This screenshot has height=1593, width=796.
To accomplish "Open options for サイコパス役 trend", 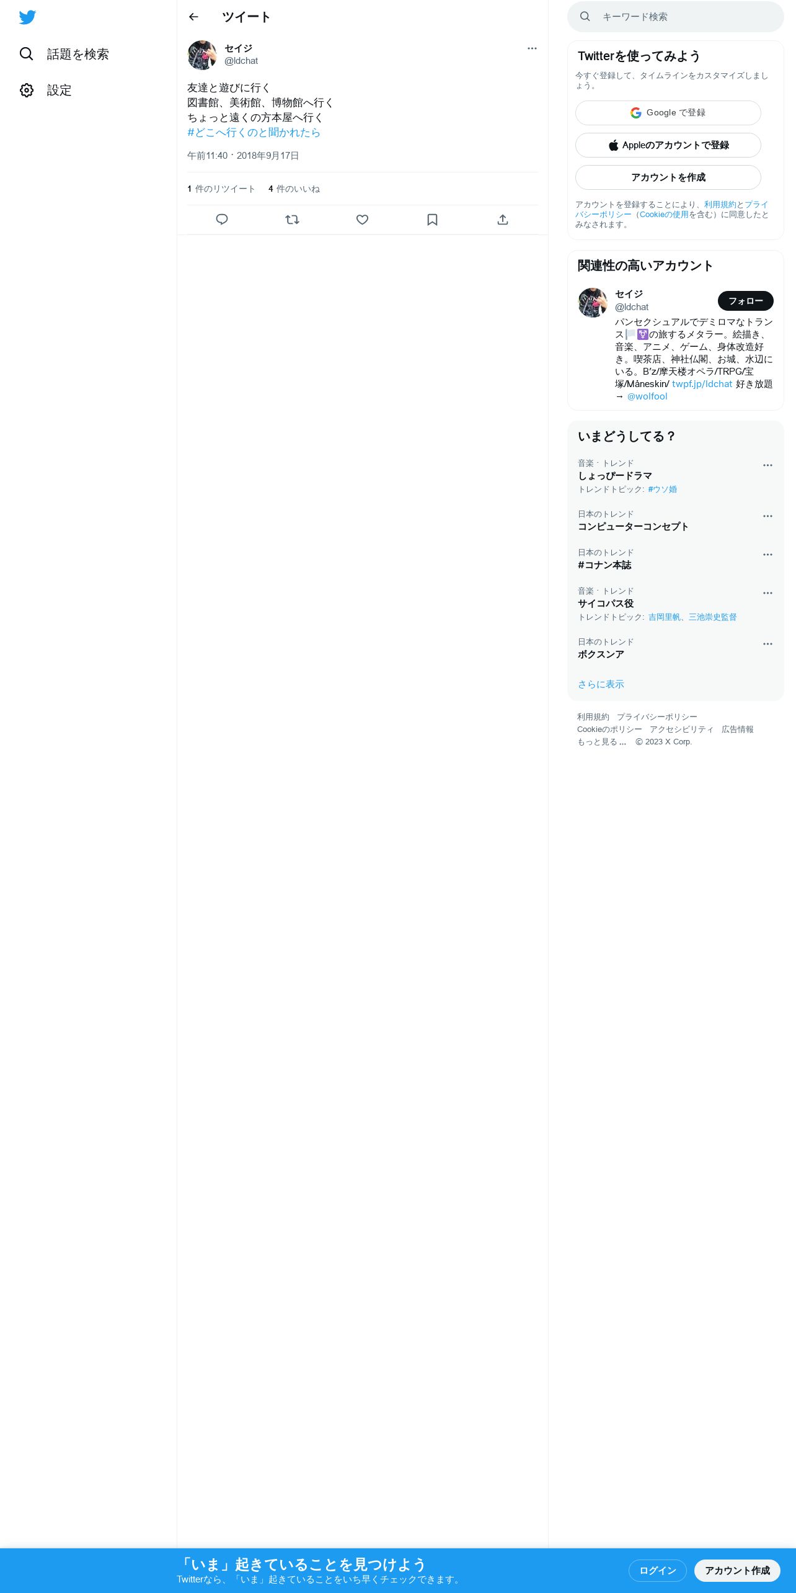I will (767, 593).
